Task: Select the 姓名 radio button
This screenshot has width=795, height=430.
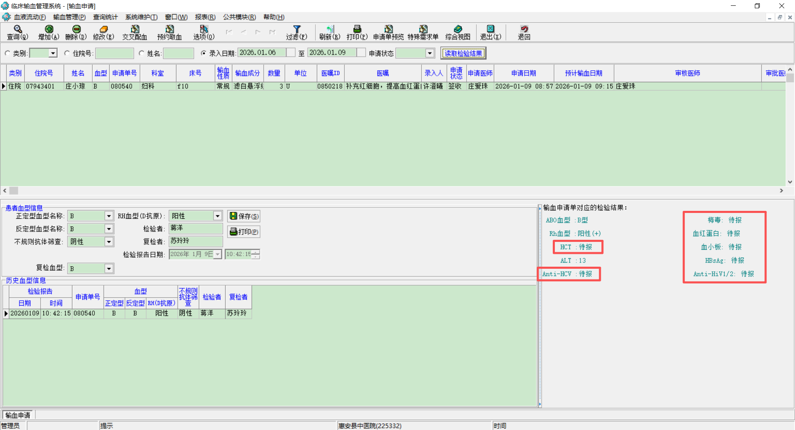Action: 142,53
